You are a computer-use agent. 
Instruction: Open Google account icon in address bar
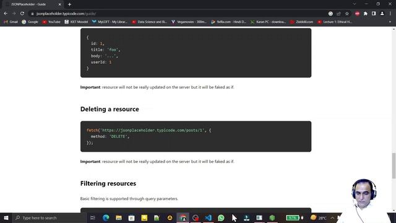click(330, 14)
